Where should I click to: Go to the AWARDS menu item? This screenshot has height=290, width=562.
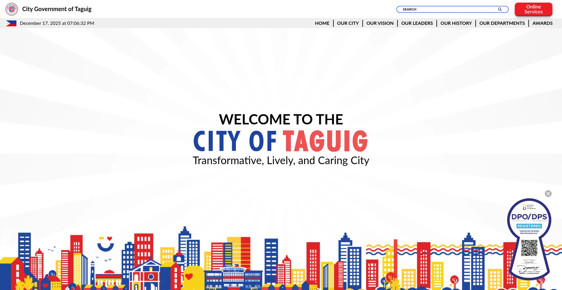coord(542,23)
